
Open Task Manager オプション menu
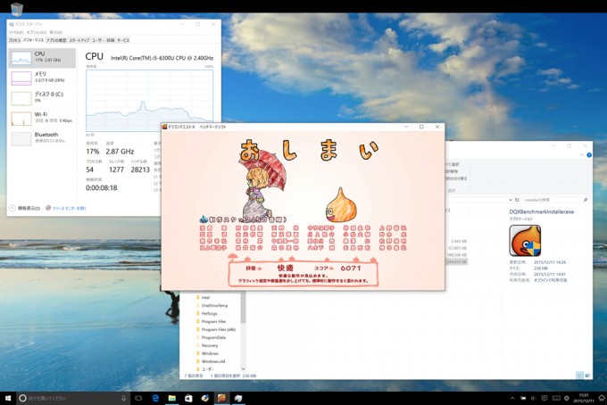37,32
